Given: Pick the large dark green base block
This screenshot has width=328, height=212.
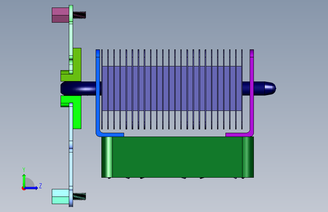Looking at the screenshot, I should click(x=177, y=157).
